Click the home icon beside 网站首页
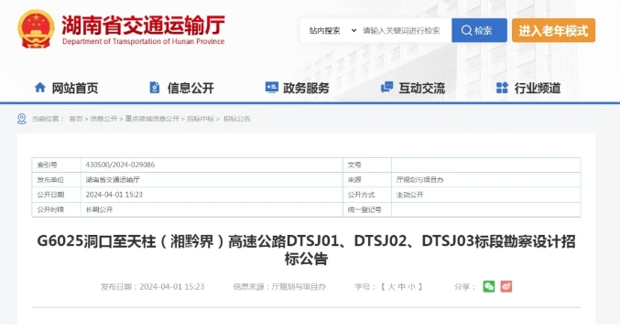 (40, 87)
